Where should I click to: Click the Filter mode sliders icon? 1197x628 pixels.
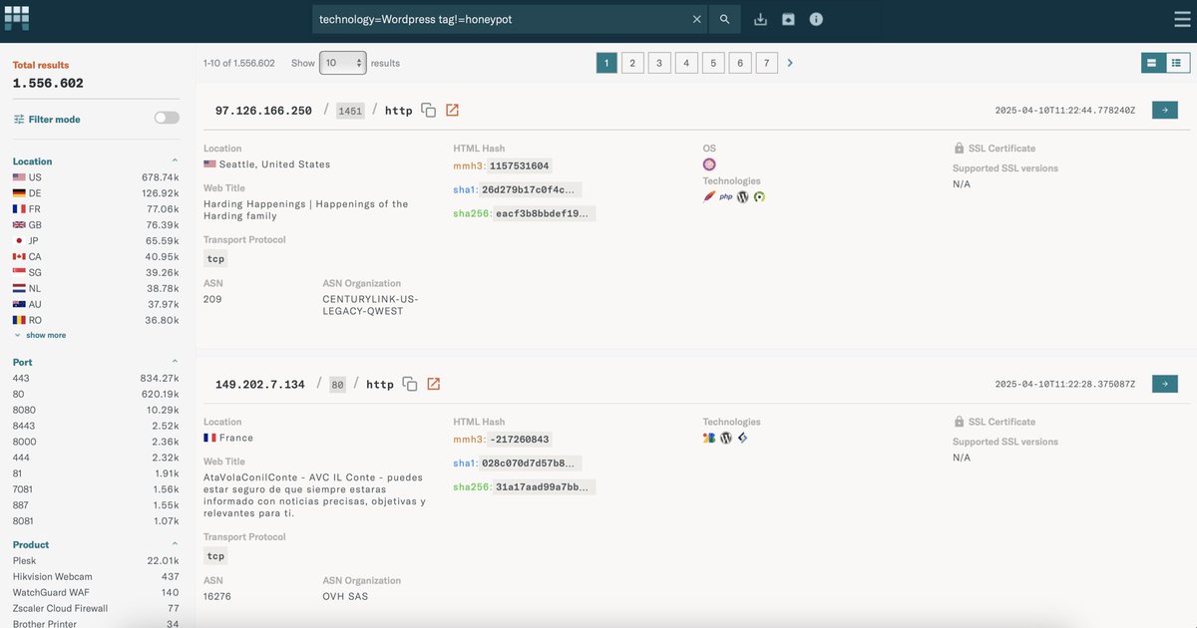tap(19, 120)
